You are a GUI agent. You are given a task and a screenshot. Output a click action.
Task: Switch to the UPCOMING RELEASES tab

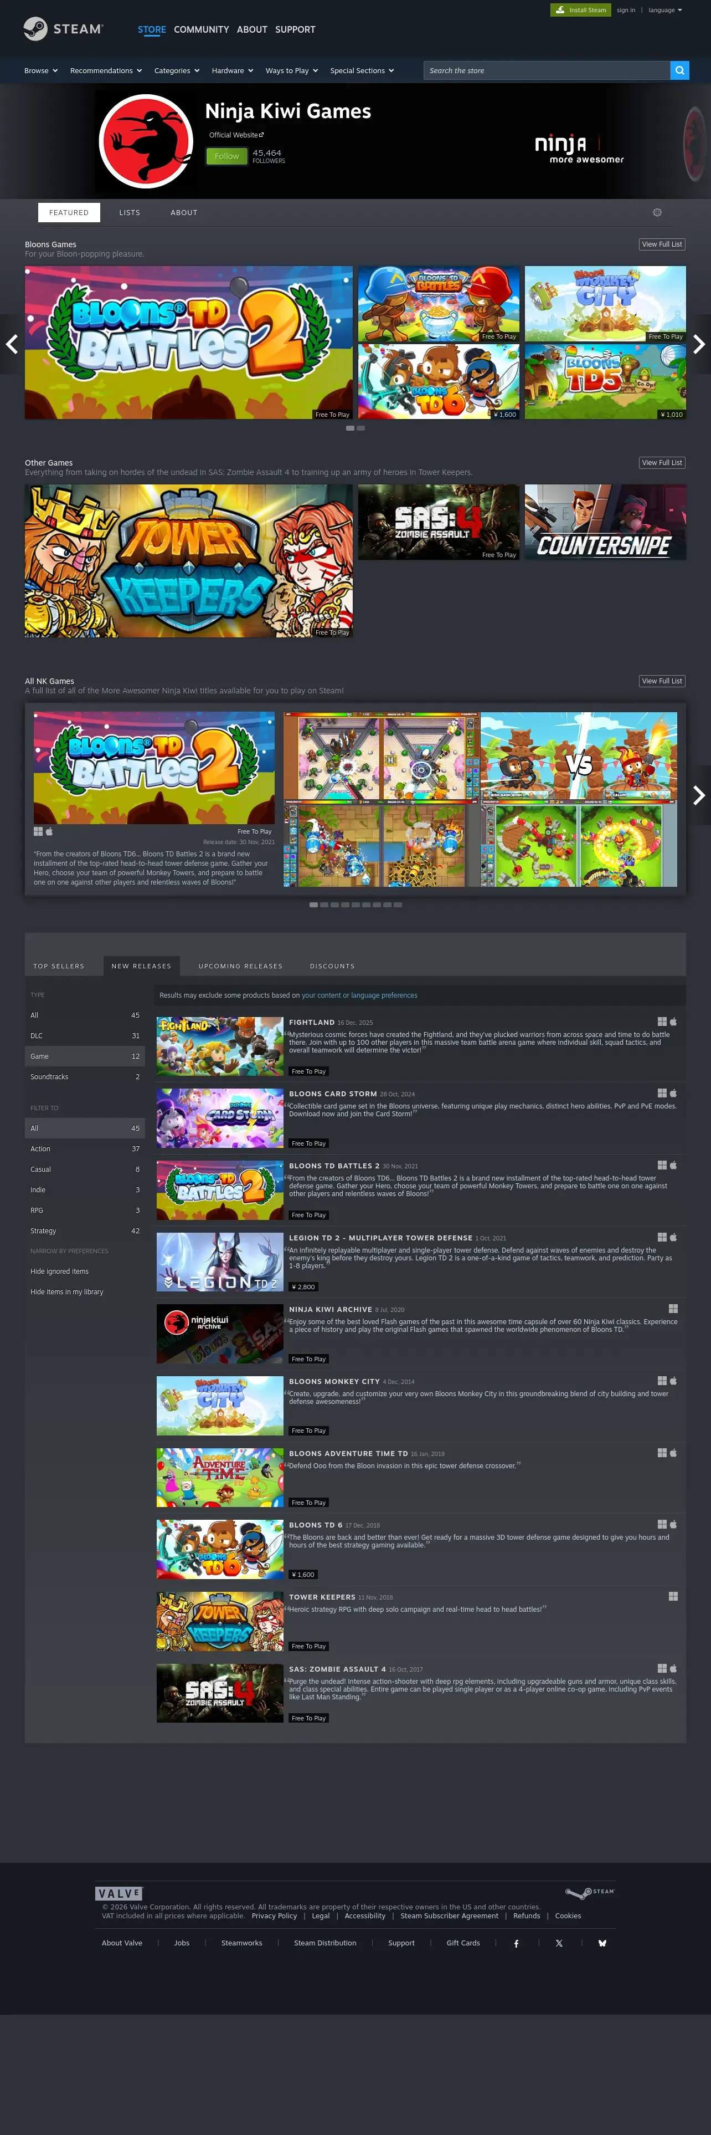pos(241,967)
